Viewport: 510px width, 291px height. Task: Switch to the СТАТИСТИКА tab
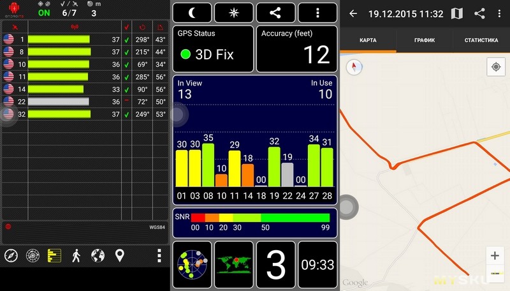tap(481, 40)
